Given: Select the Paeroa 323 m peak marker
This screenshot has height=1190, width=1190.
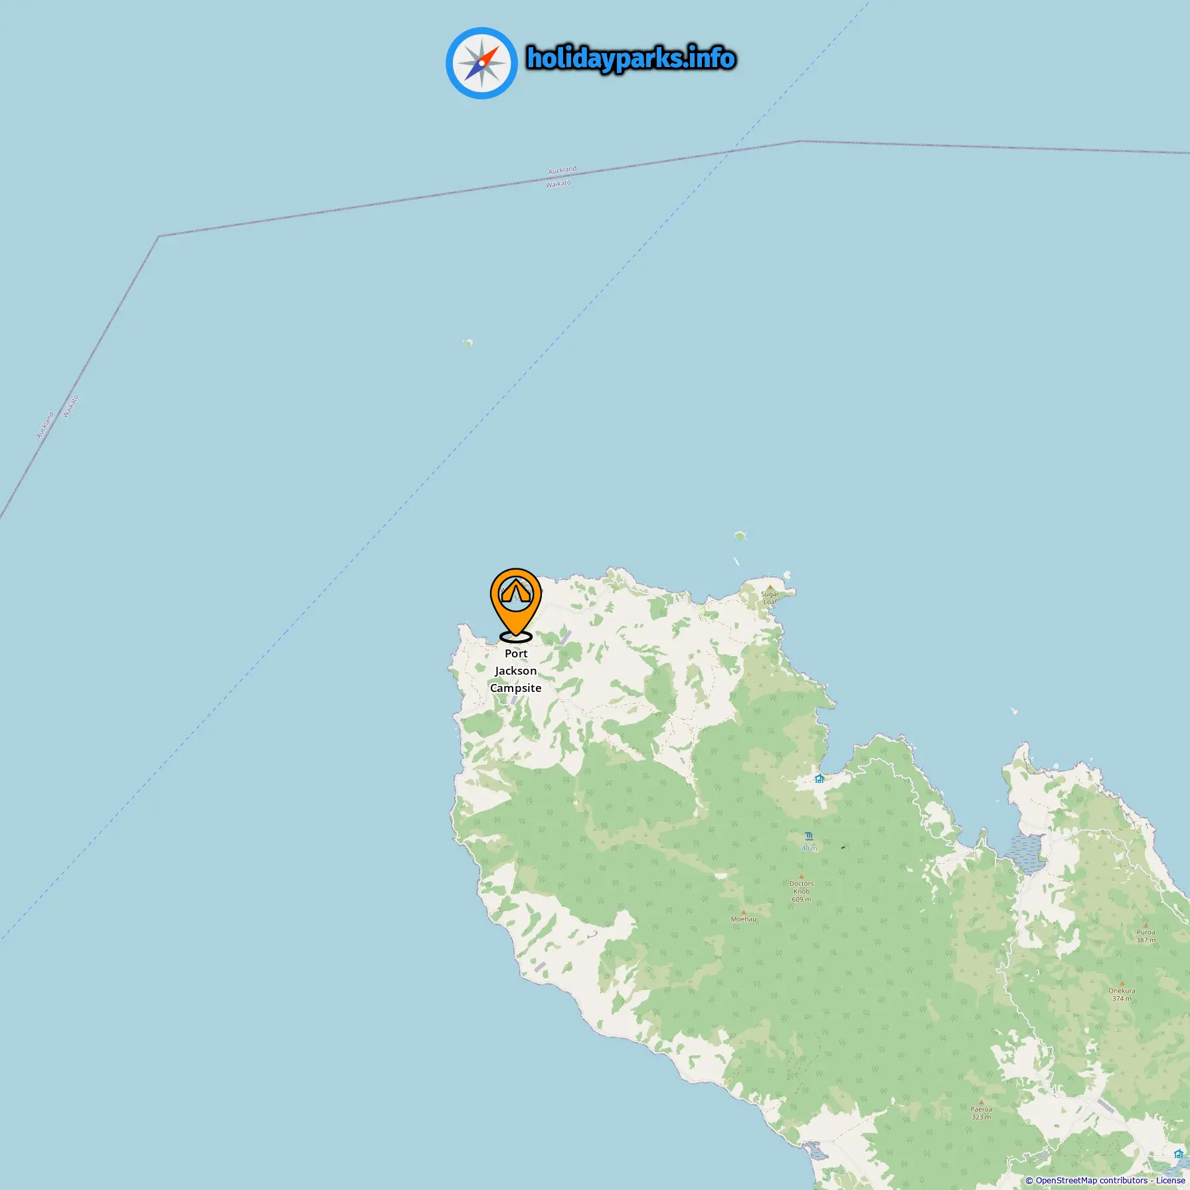Looking at the screenshot, I should point(981,1102).
